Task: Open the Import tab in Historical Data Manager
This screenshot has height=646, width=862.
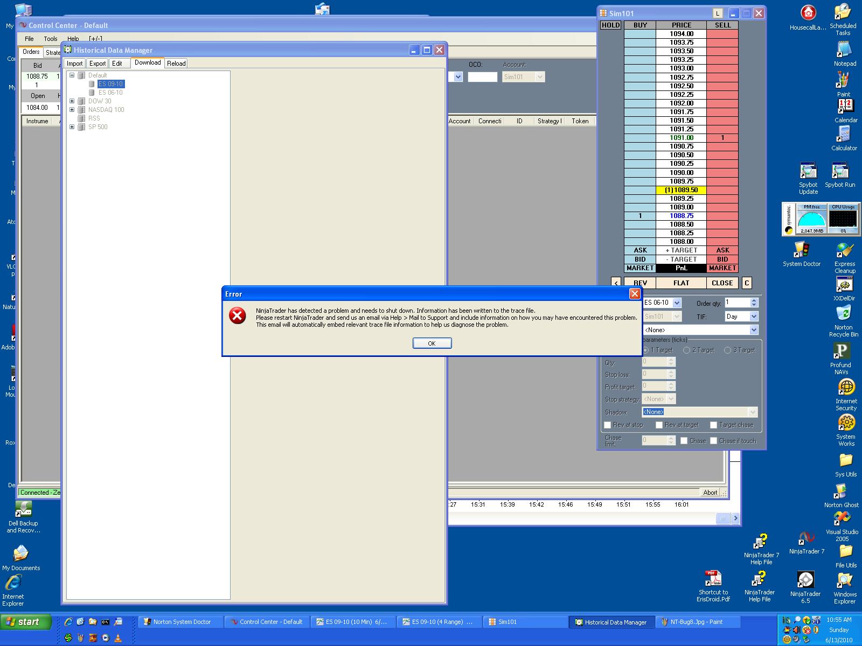Action: (x=74, y=64)
